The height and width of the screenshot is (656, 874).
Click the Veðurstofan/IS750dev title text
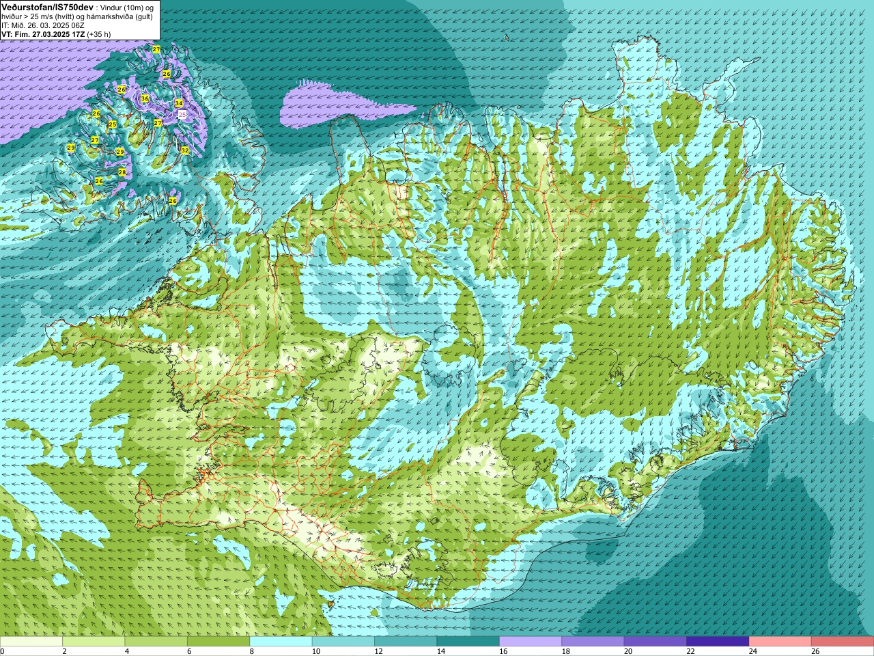pyautogui.click(x=47, y=8)
